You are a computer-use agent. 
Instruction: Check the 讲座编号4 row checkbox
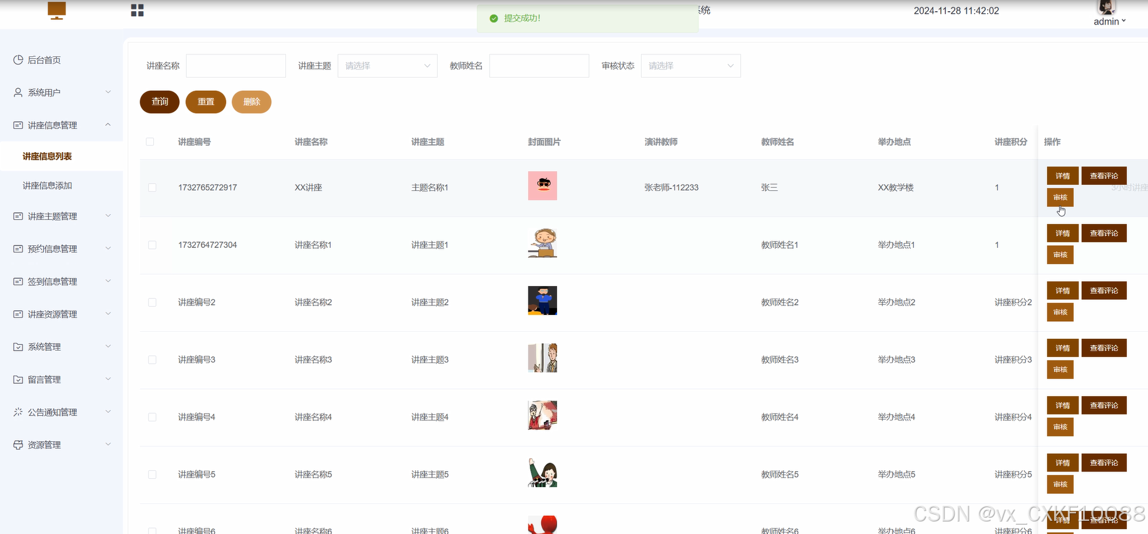pos(152,417)
